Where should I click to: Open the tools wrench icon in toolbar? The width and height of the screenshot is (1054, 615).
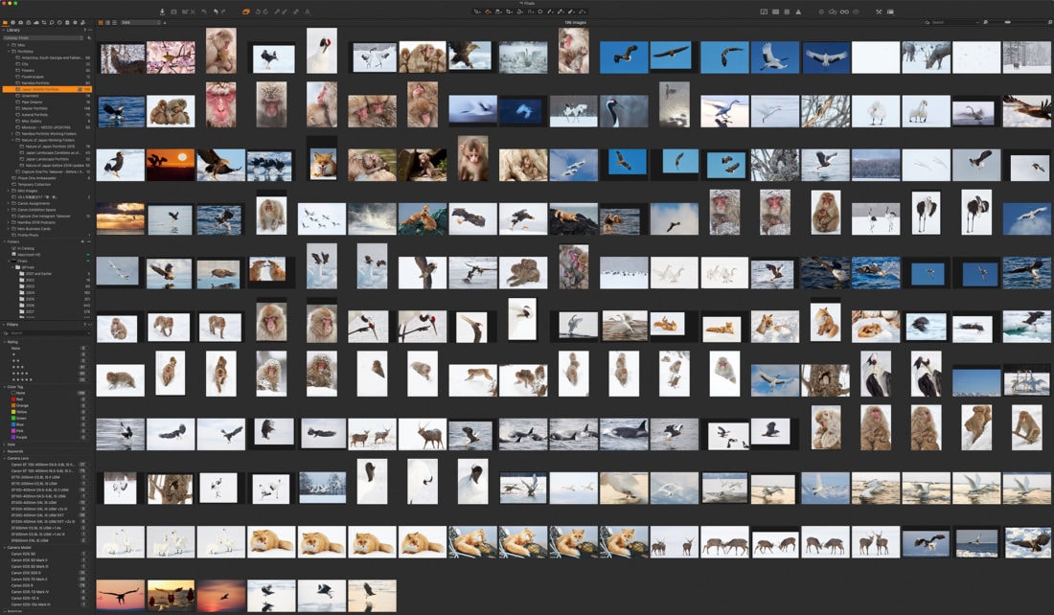tap(880, 11)
